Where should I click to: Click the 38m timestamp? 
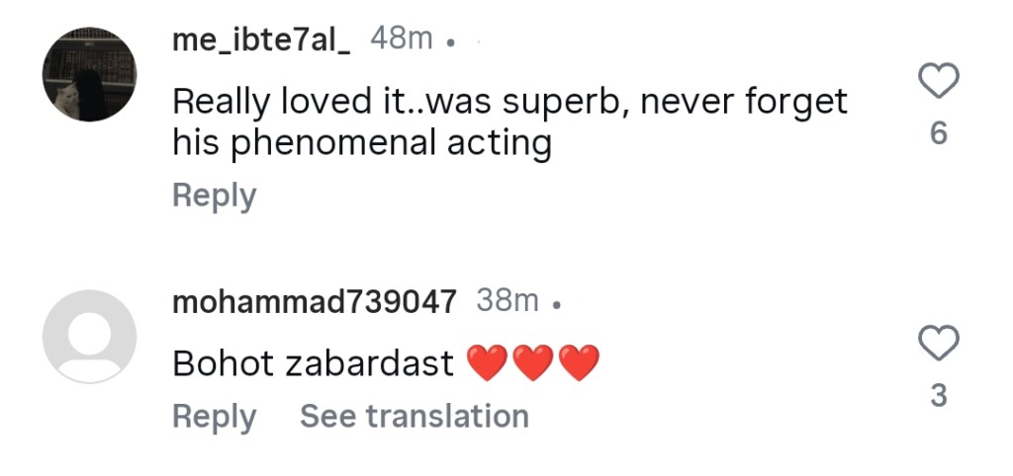(507, 301)
